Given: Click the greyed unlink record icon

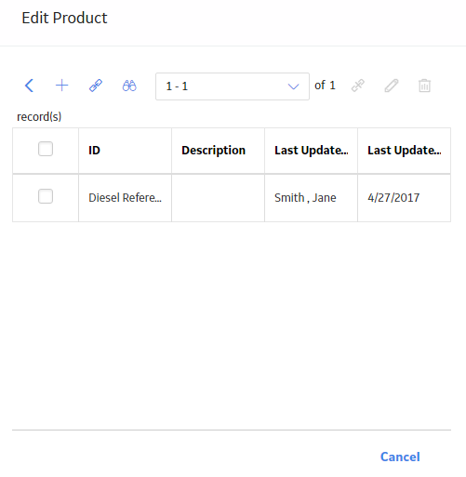Looking at the screenshot, I should (x=357, y=86).
